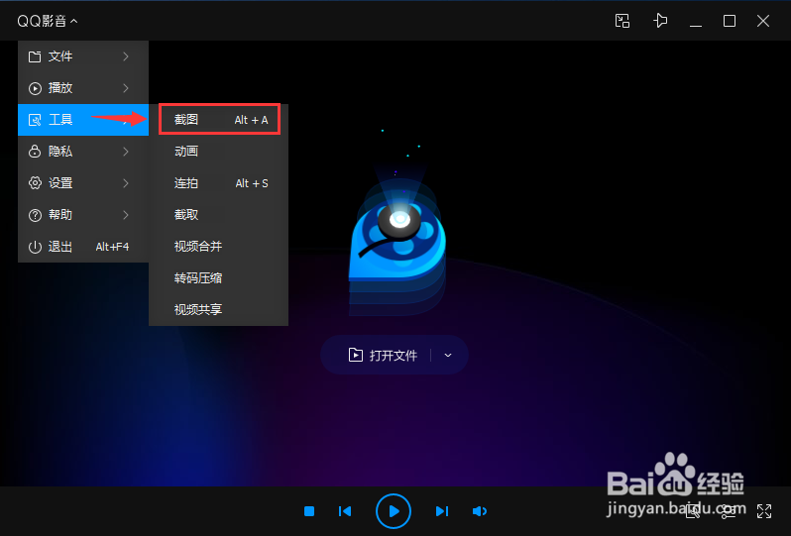Viewport: 791px width, 536px height.
Task: Select the highlighted 工具 menu entry
Action: [x=83, y=120]
